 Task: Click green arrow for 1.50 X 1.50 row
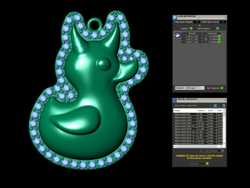[x=219, y=39]
